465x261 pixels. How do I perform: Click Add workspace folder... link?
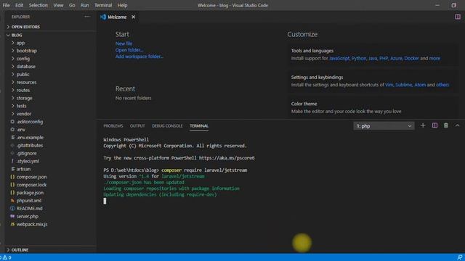139,57
